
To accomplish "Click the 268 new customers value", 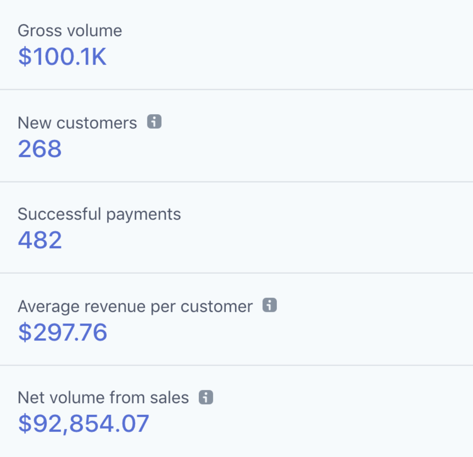I will coord(40,149).
